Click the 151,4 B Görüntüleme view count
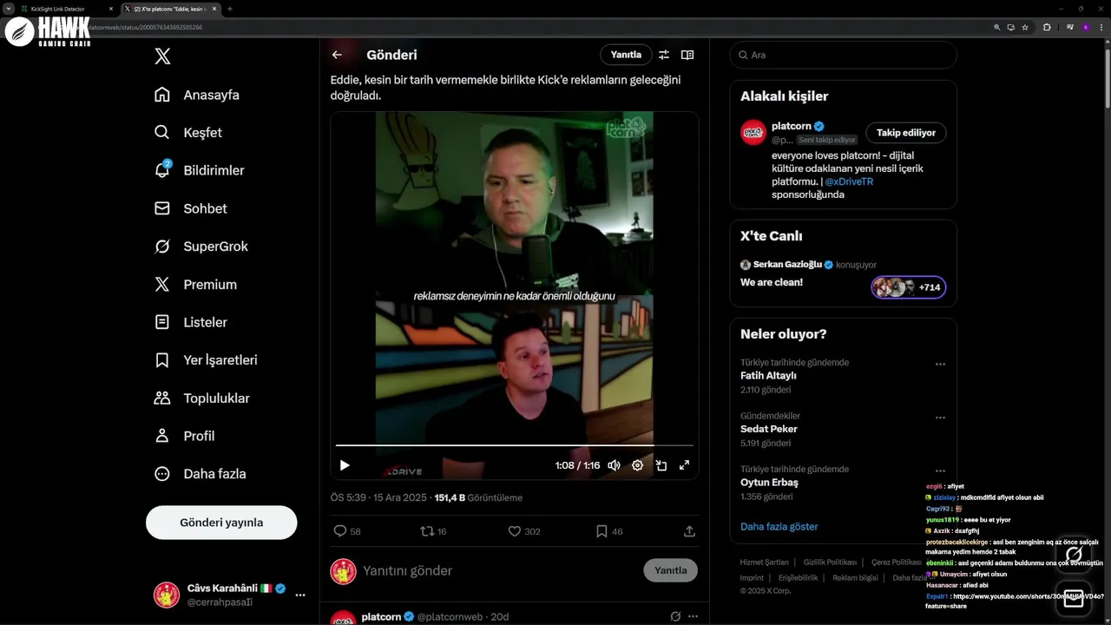The height and width of the screenshot is (625, 1111). (478, 498)
